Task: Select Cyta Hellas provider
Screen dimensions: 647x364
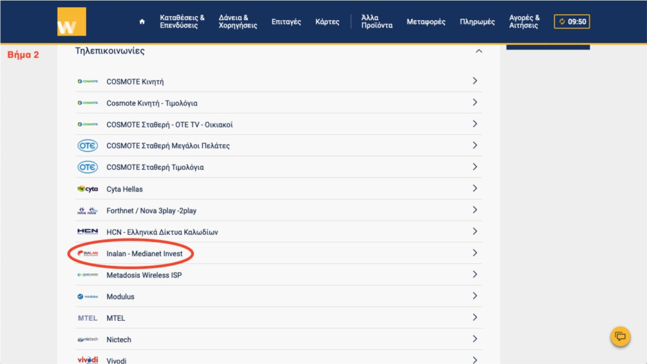Action: pyautogui.click(x=125, y=189)
